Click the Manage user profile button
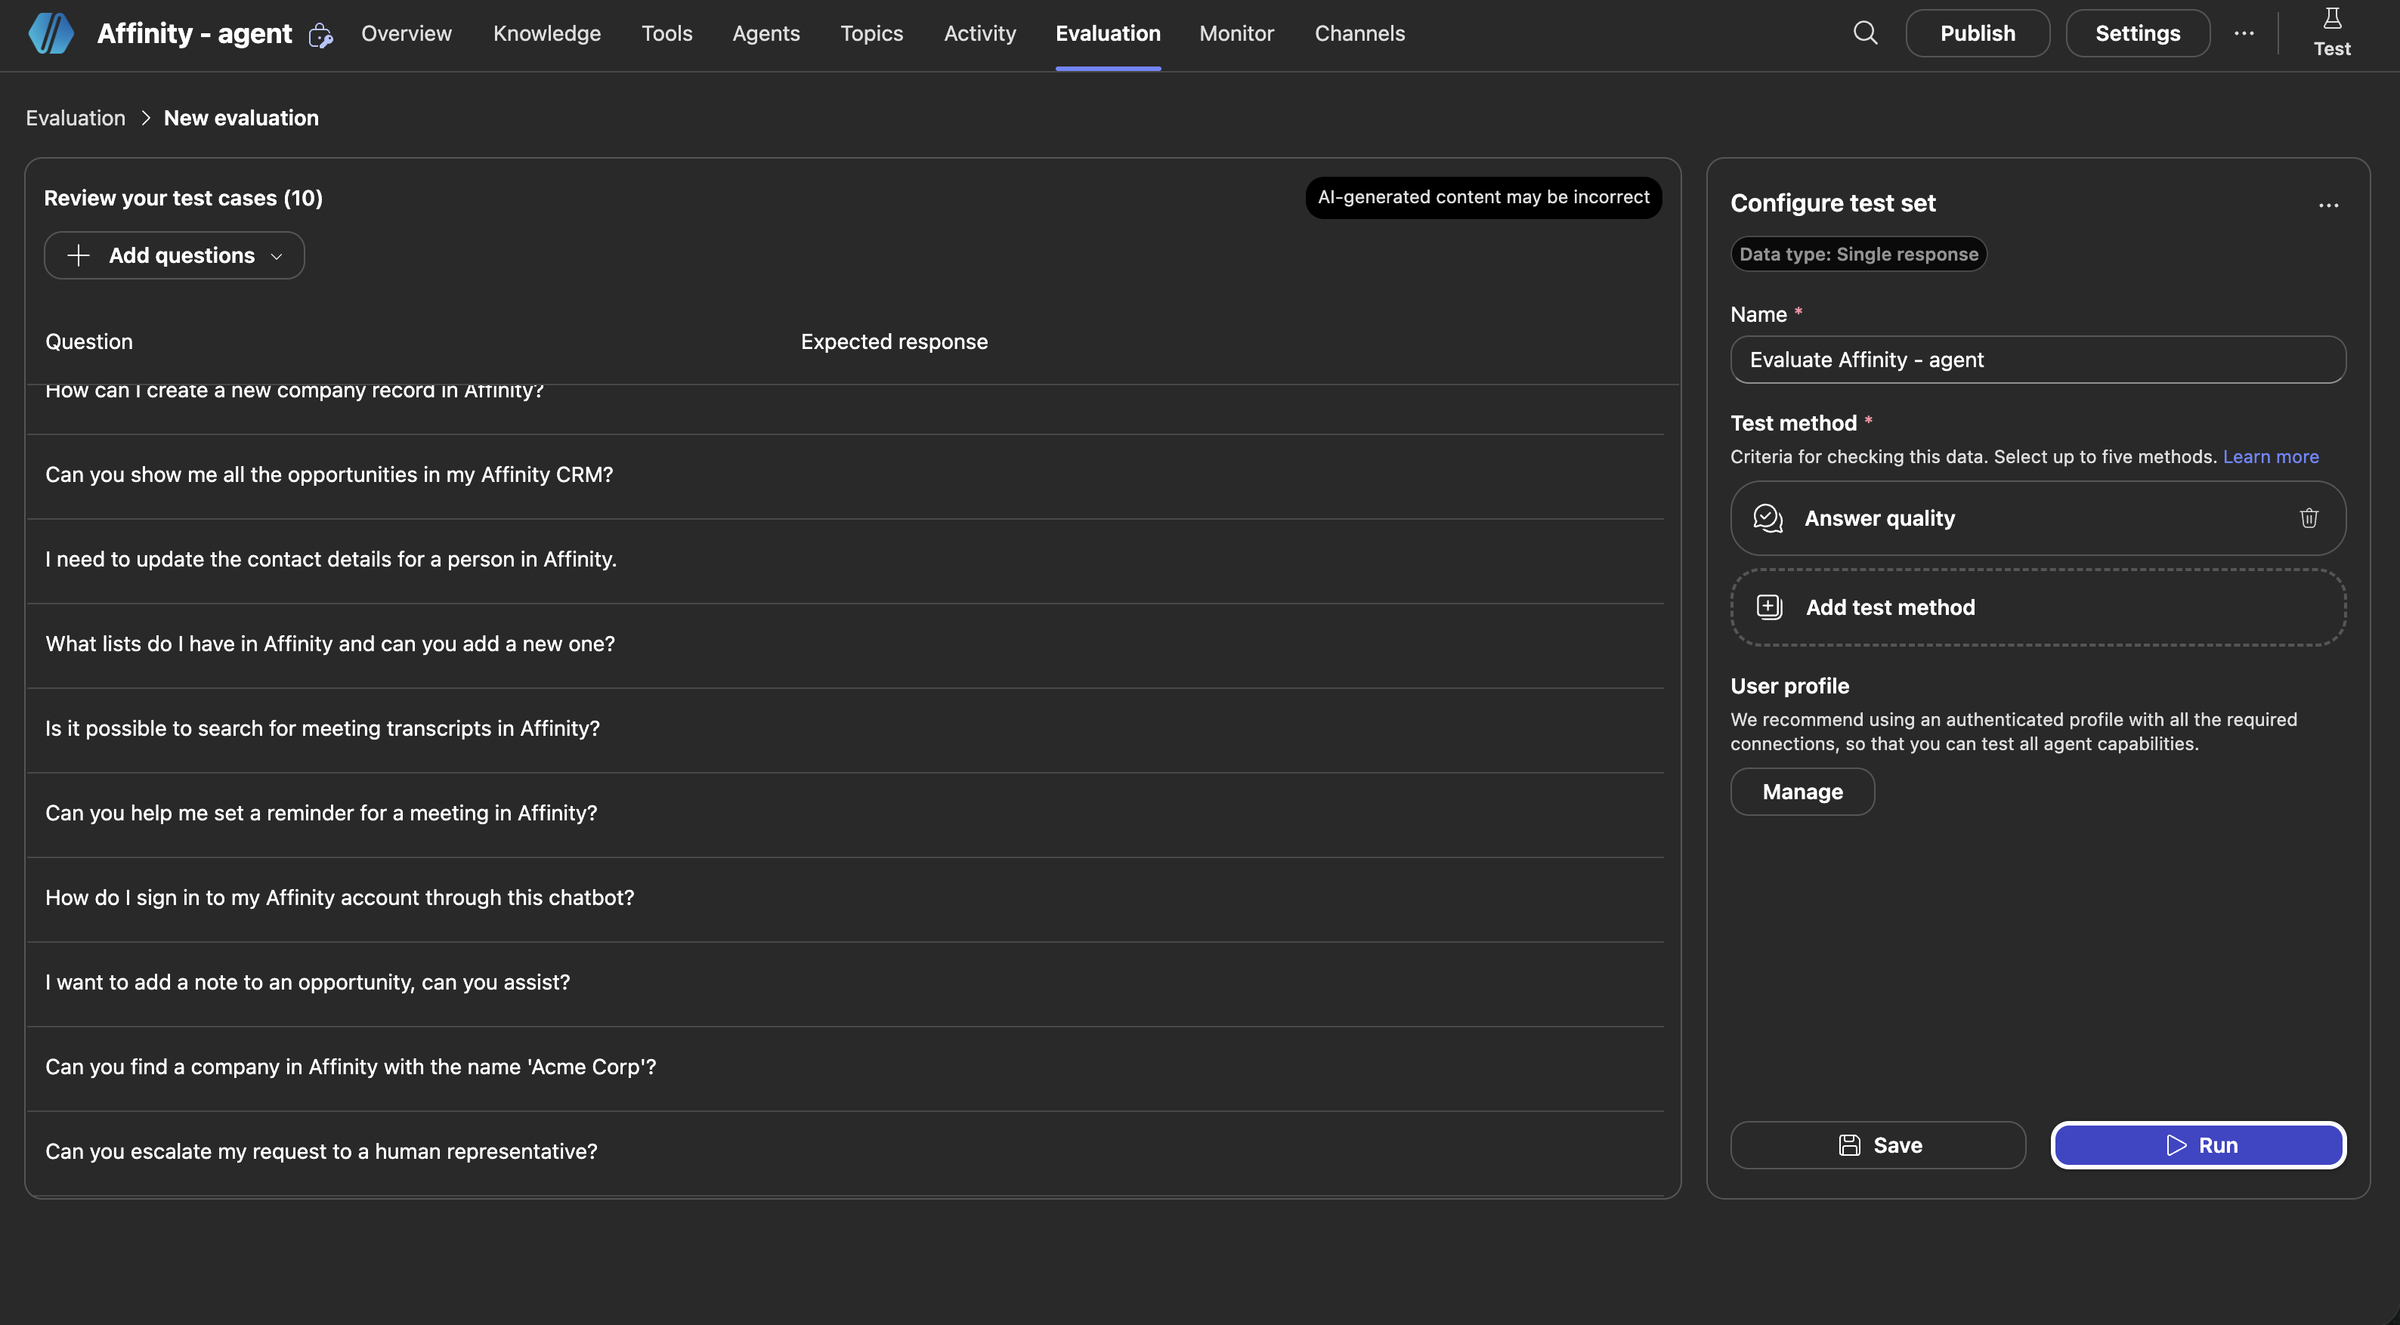Image resolution: width=2400 pixels, height=1325 pixels. pyautogui.click(x=1802, y=792)
